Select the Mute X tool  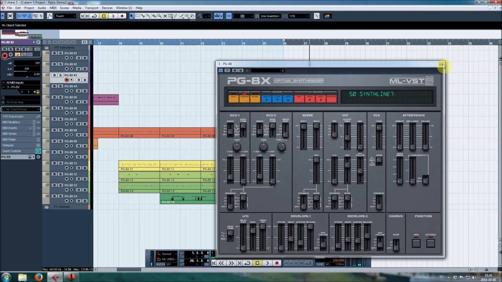tap(165, 16)
